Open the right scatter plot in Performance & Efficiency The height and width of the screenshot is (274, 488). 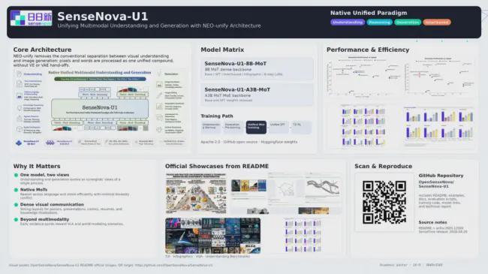point(439,77)
